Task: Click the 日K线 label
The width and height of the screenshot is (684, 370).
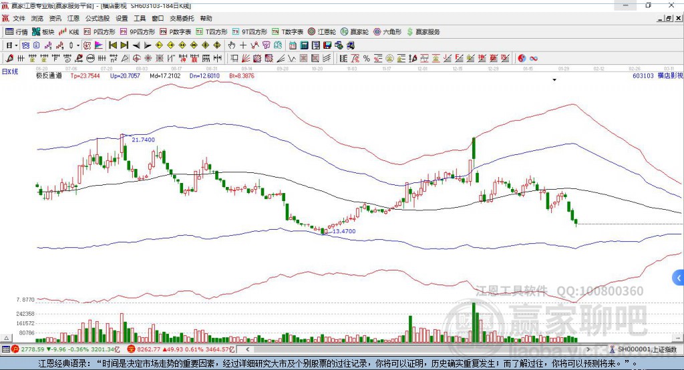Action: pos(10,71)
